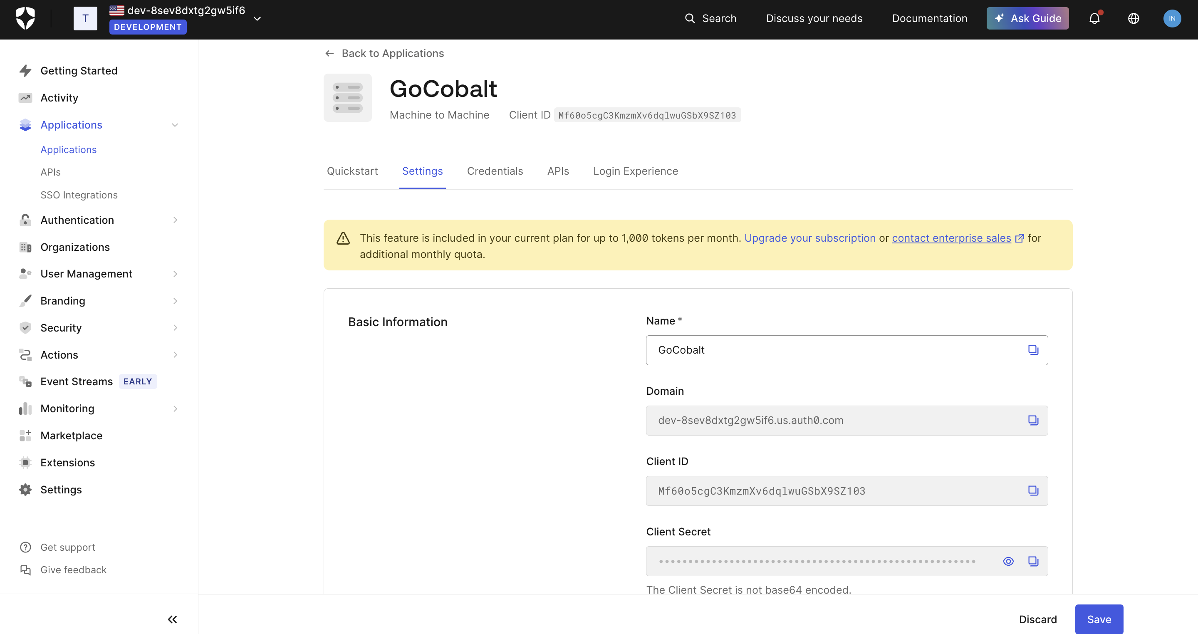Collapse the sidebar with double-chevron icon
Image resolution: width=1198 pixels, height=634 pixels.
click(172, 619)
